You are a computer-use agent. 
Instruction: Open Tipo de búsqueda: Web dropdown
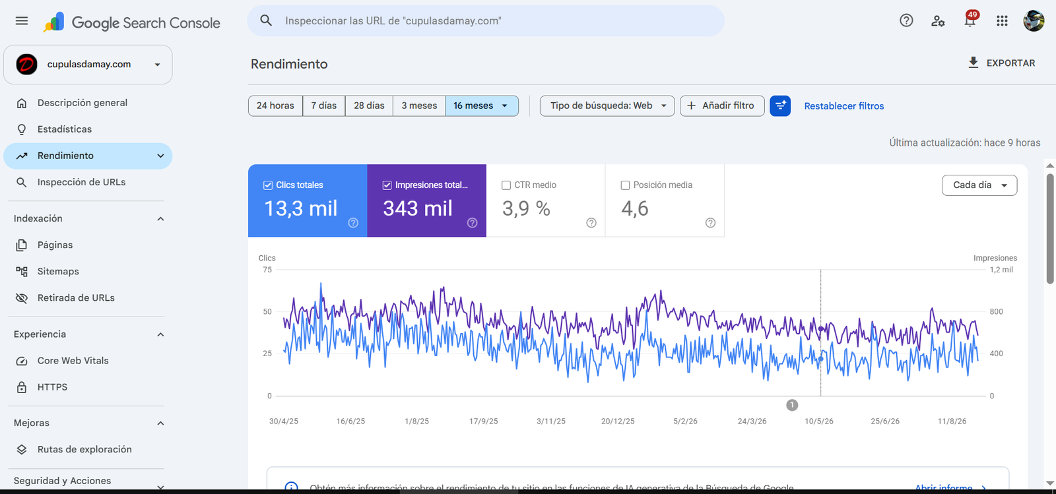(x=607, y=106)
